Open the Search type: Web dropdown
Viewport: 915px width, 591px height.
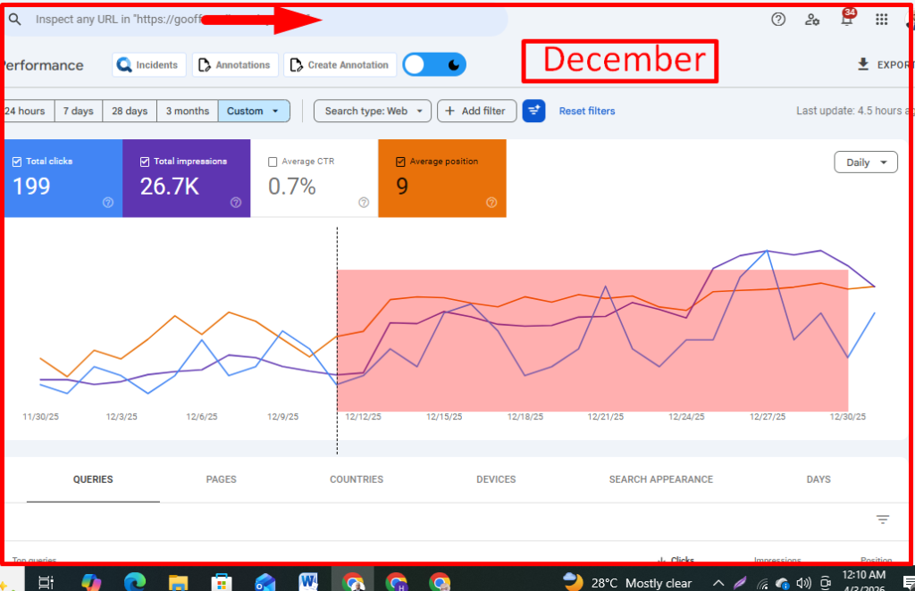[x=373, y=111]
